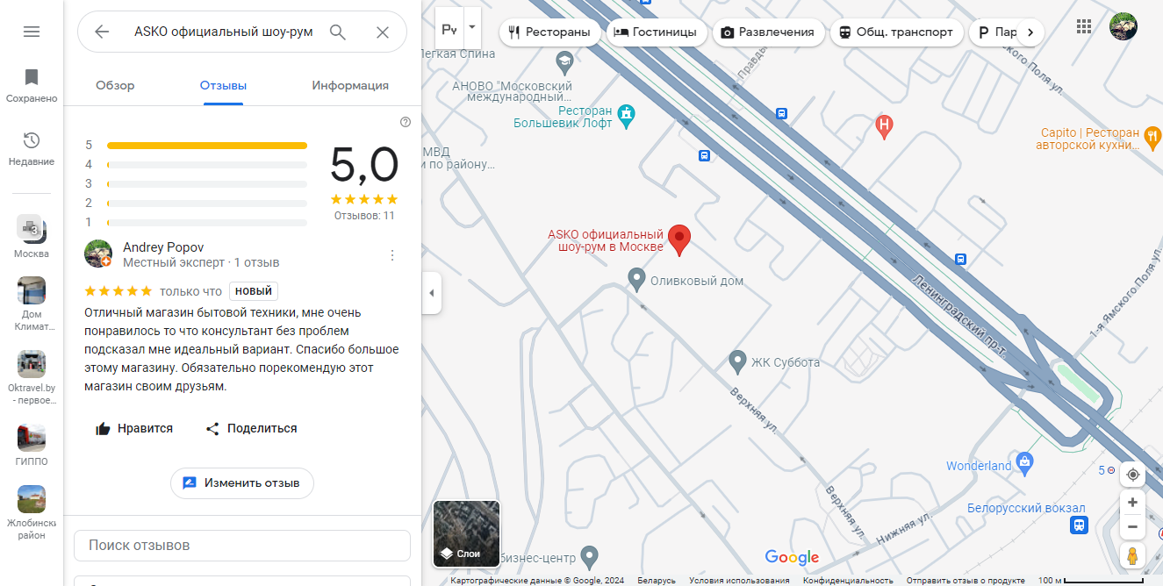Image resolution: width=1163 pixels, height=586 pixels.
Task: Select the Белорусский вокзал station icon
Action: (x=1079, y=525)
